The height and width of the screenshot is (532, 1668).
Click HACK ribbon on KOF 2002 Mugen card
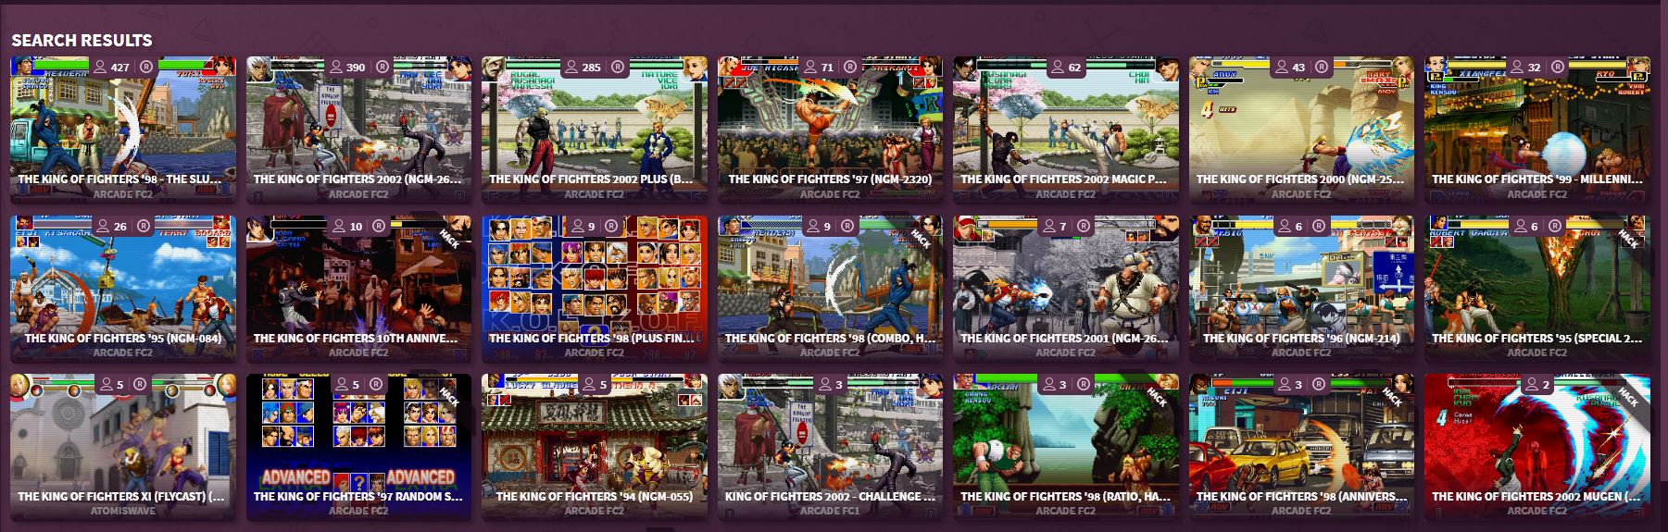click(x=1628, y=396)
